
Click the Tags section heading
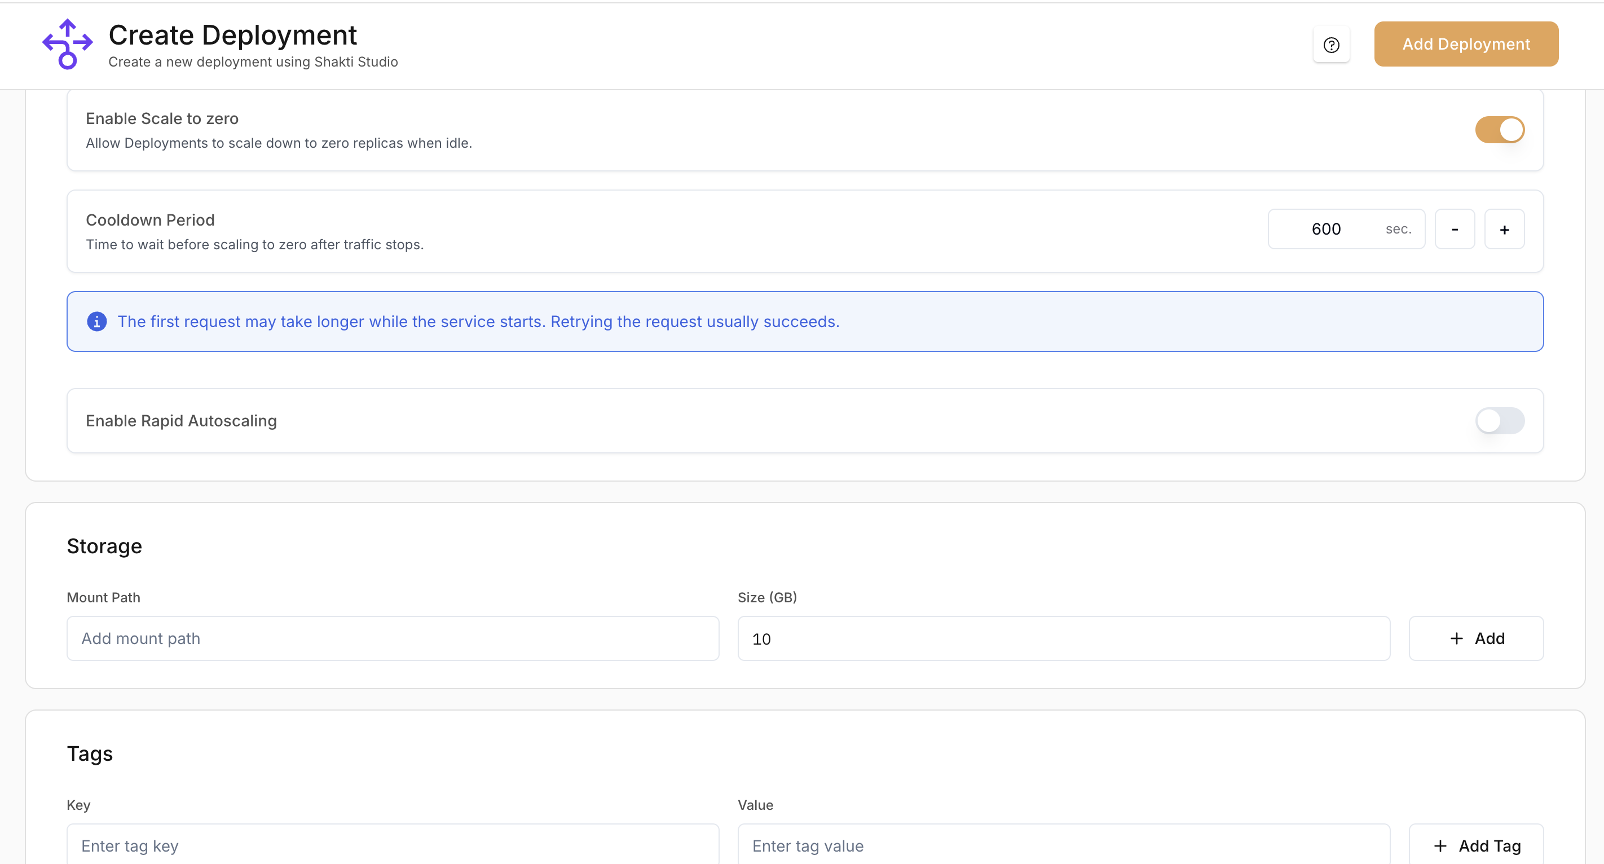90,754
